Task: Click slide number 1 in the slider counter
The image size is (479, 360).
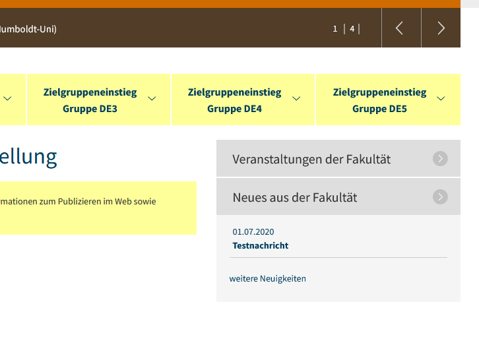Action: [x=335, y=29]
